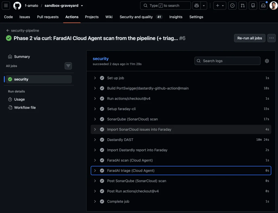This screenshot has width=278, height=213.
Task: Click the green run status check icon
Action: (9, 38)
